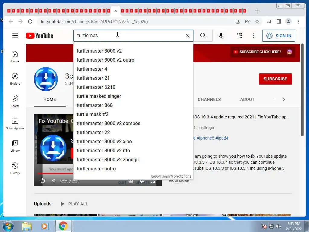Share this page icon in address bar
Screen dimensions: 309x232
click(x=247, y=21)
